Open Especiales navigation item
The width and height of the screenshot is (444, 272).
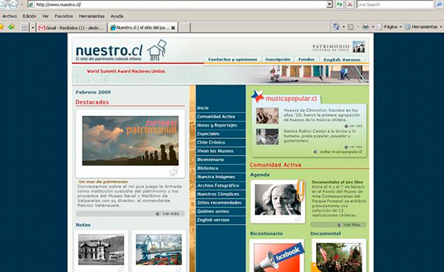pos(208,134)
